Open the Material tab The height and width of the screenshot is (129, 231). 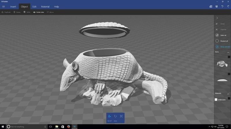(x=45, y=7)
